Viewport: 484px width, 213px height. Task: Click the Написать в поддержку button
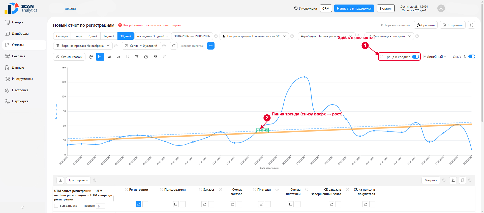tap(354, 8)
